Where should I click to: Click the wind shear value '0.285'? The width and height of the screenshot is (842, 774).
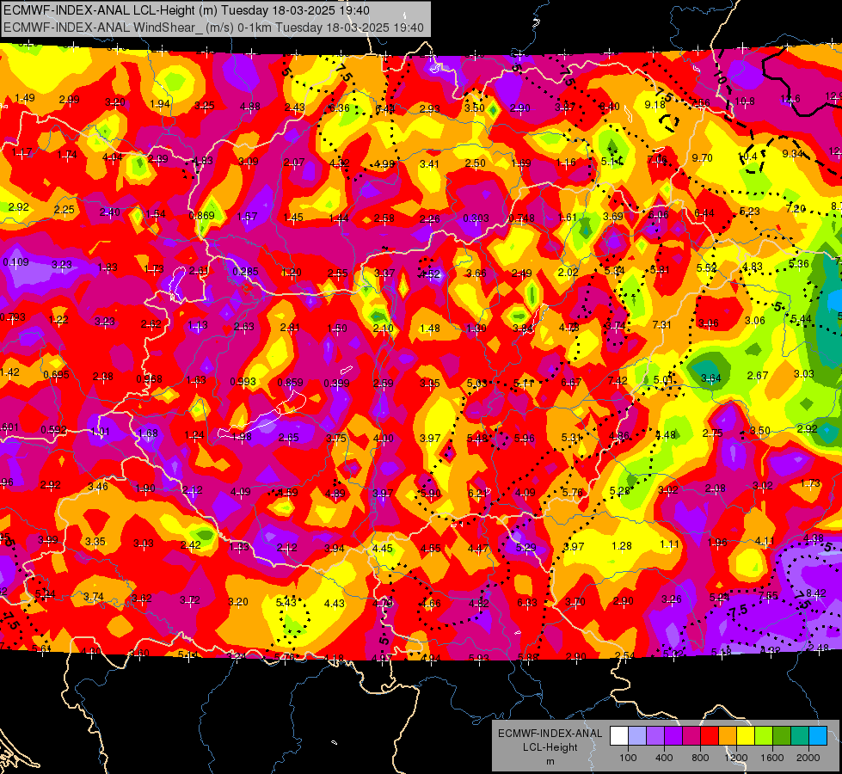click(x=245, y=271)
